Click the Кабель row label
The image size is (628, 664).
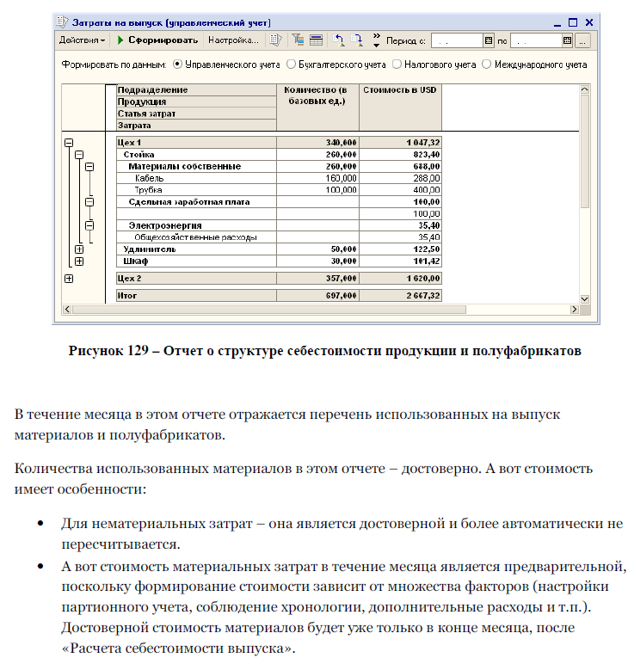(x=149, y=178)
